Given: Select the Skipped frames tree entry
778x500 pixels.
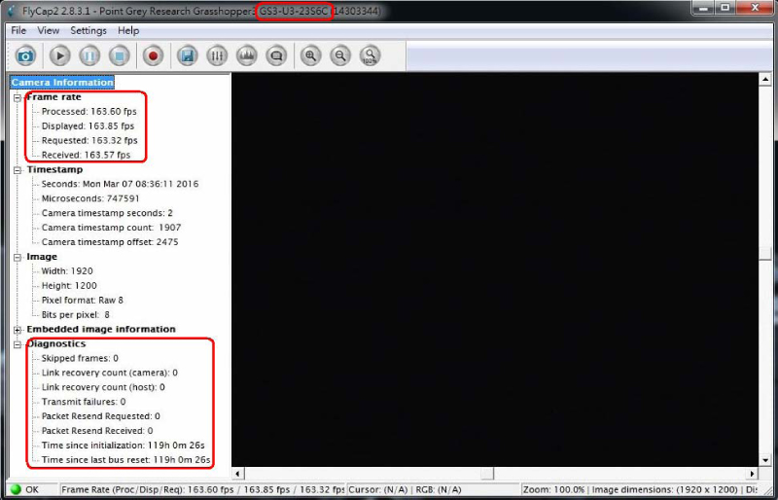Looking at the screenshot, I should coord(80,358).
